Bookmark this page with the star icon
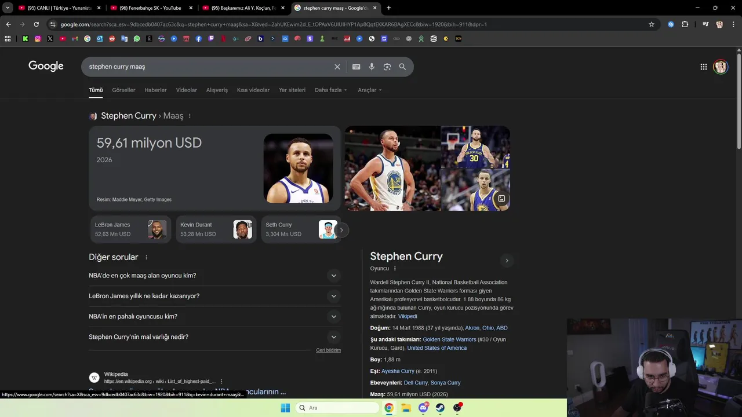 652,24
